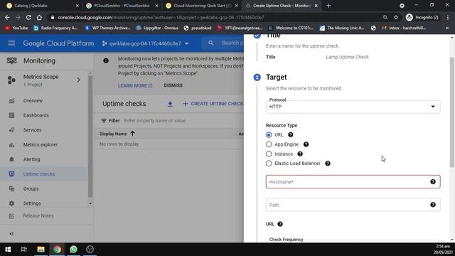Click the form panel vertical scrollbar
Image resolution: width=455 pixels, height=256 pixels.
coord(452,112)
